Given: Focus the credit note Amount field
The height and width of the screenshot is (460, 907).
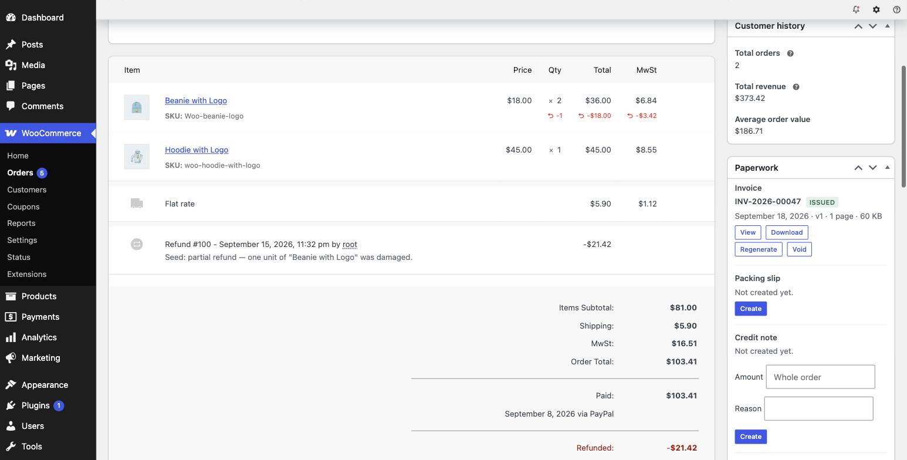Looking at the screenshot, I should click(820, 377).
